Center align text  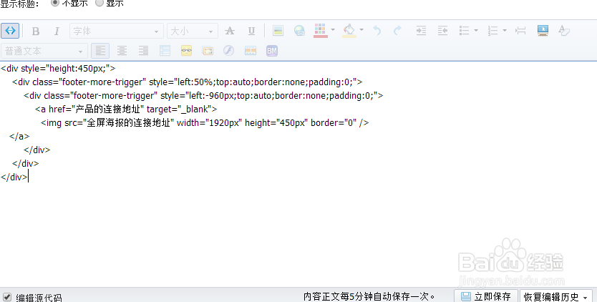pyautogui.click(x=122, y=51)
